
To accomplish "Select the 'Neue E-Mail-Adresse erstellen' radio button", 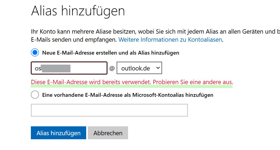I will coord(35,53).
